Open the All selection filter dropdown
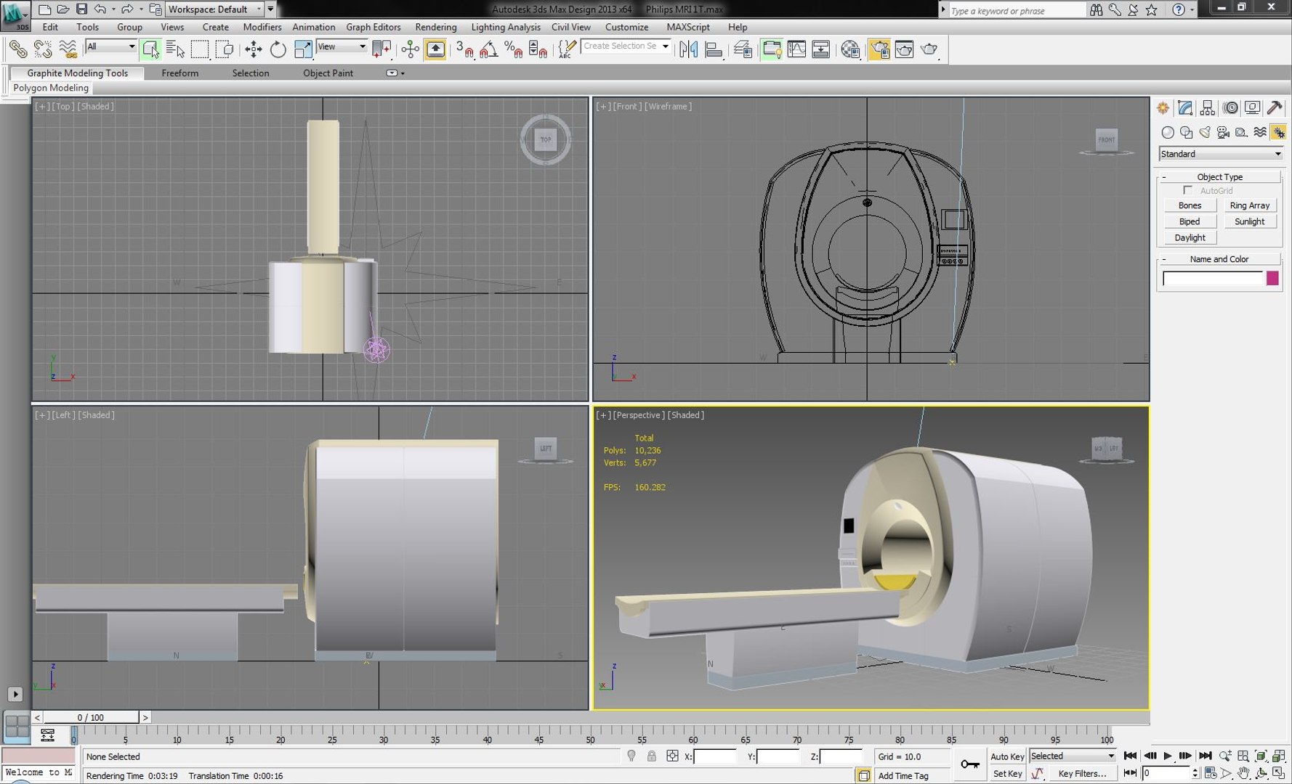The height and width of the screenshot is (784, 1292). click(x=111, y=46)
